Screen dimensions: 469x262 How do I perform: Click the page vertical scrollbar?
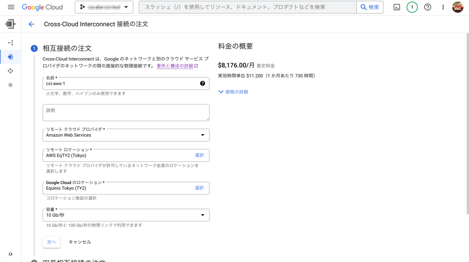pos(467,124)
